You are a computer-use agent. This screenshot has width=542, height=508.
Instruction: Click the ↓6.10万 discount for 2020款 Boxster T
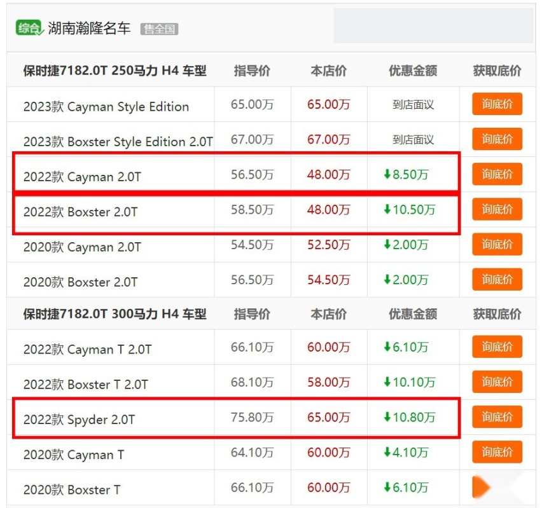pos(406,488)
